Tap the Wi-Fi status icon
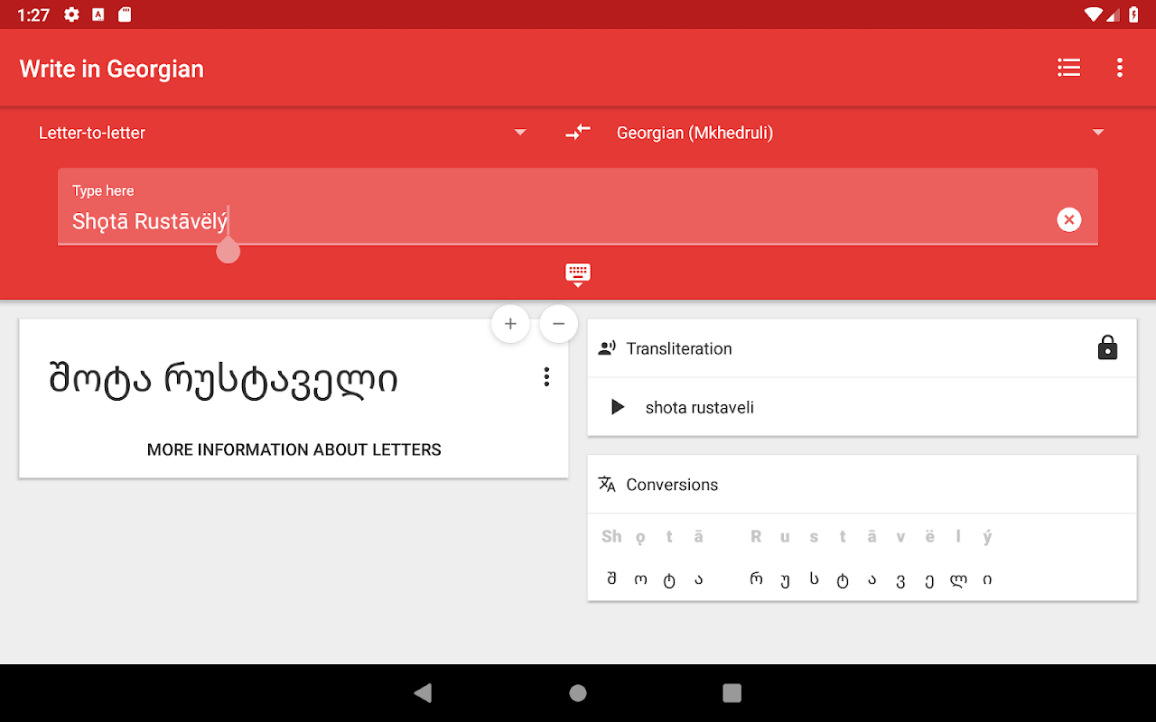1156x722 pixels. 1094,14
